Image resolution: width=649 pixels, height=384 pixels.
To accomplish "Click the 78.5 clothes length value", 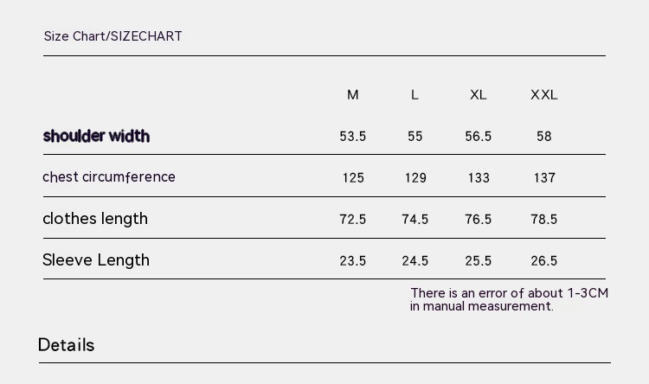I will point(543,220).
